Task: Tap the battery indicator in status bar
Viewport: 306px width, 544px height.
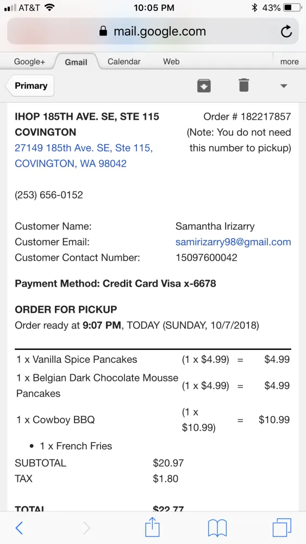Action: (x=292, y=8)
